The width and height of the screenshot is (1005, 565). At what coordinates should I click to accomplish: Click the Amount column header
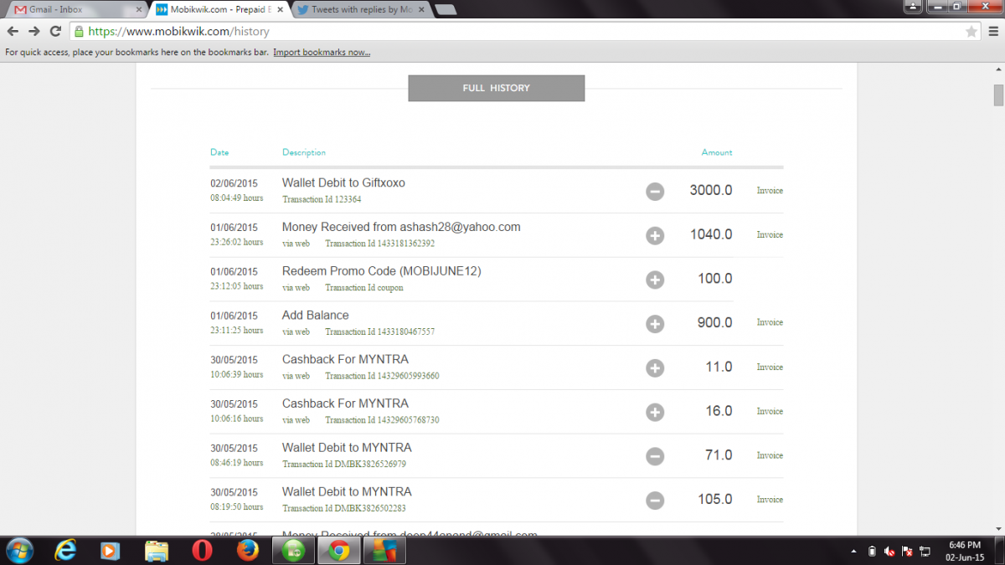click(717, 152)
